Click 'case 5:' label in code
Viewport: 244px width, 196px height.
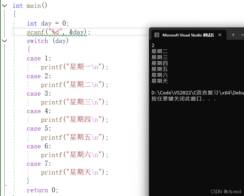[39, 129]
